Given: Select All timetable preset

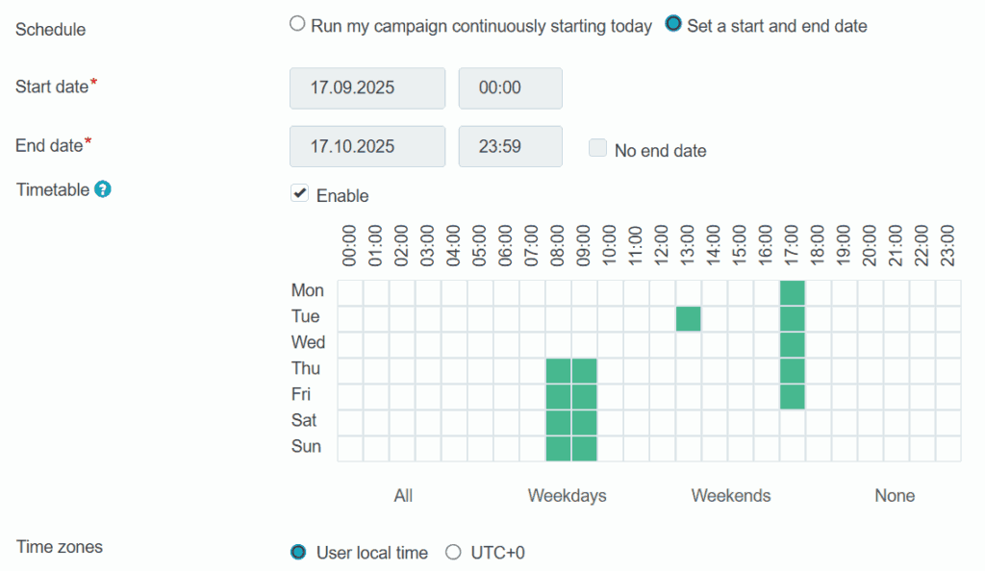Looking at the screenshot, I should click(403, 496).
